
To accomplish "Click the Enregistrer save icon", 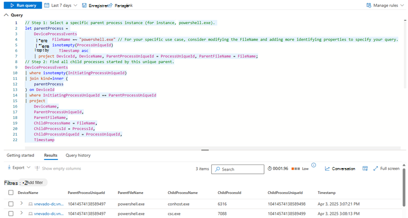I will [84, 5].
